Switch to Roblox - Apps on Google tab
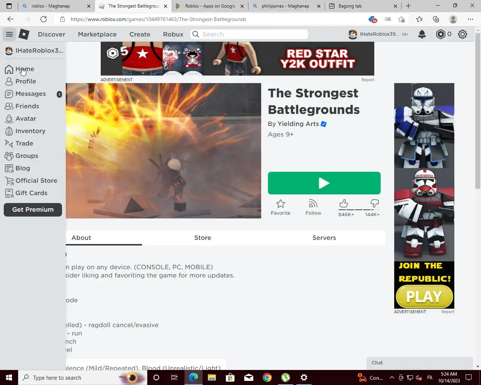This screenshot has width=481, height=385. [x=210, y=6]
